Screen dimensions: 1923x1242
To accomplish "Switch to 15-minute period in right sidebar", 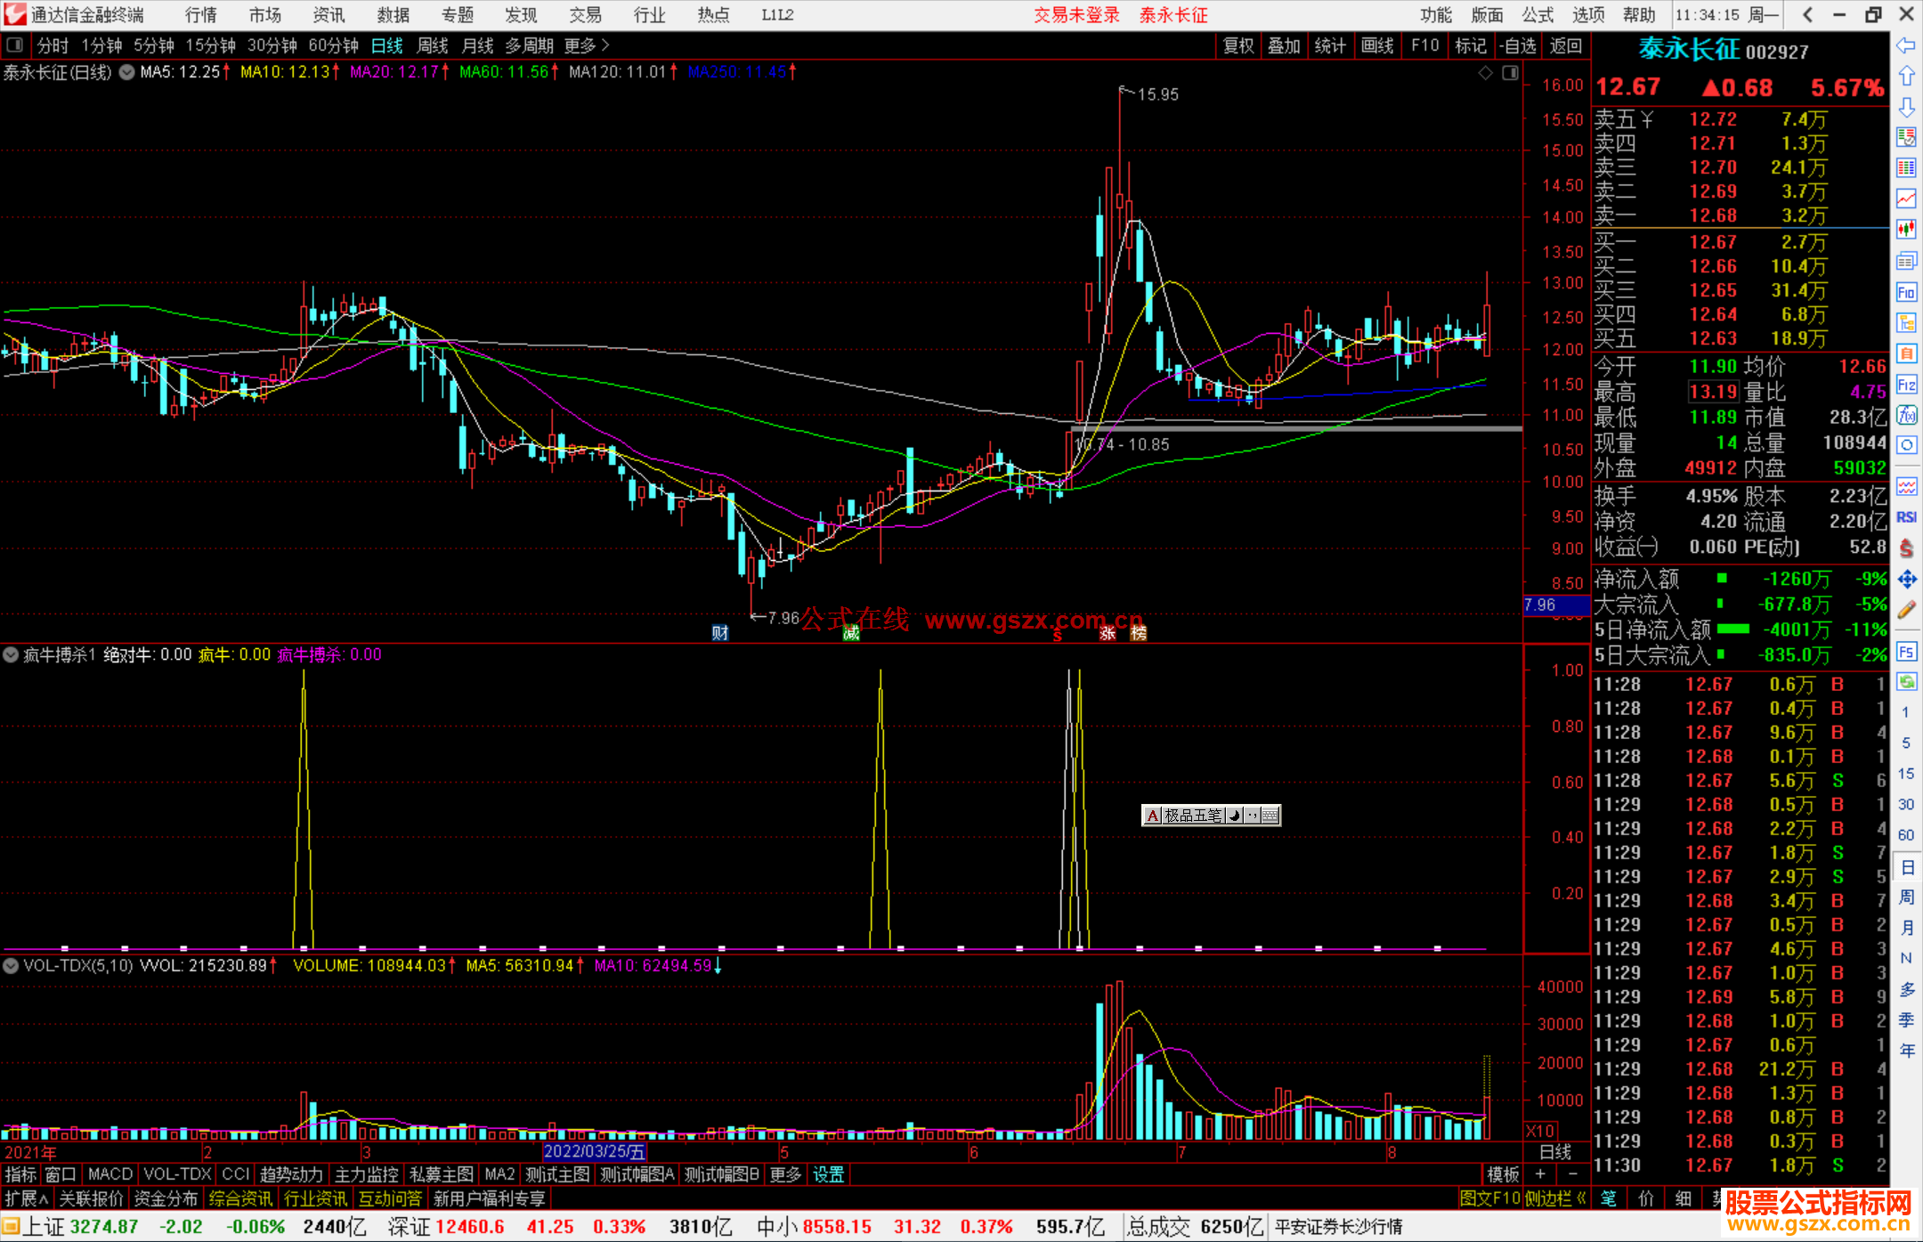I will (x=1905, y=774).
